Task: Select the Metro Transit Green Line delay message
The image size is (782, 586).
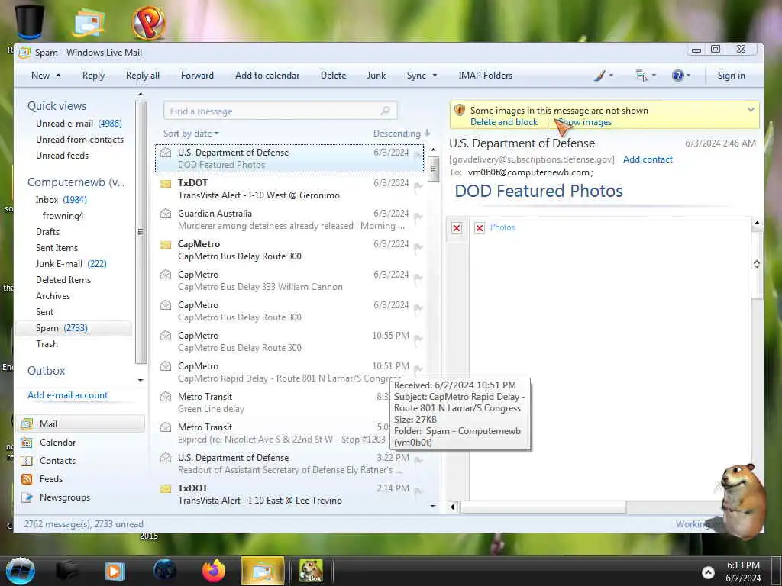Action: (289, 403)
